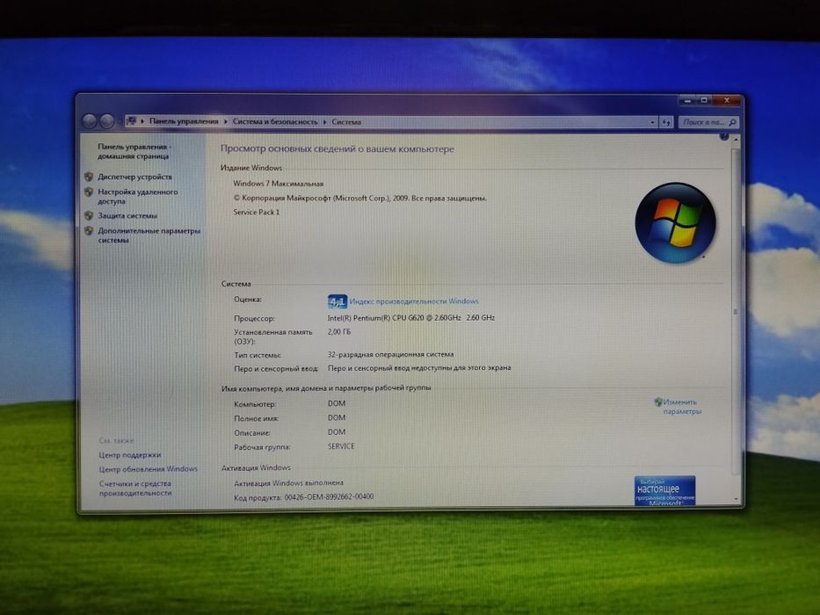Click the Control Panel icon in address bar
This screenshot has width=820, height=615.
[131, 121]
